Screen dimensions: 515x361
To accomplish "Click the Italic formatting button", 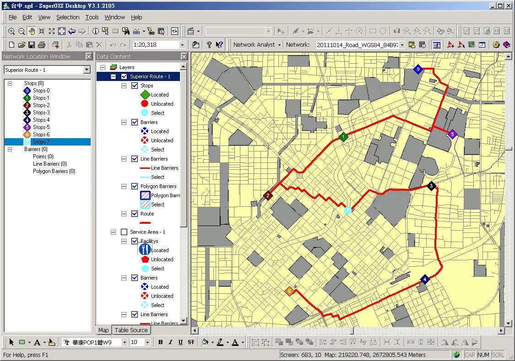I will click(x=170, y=342).
